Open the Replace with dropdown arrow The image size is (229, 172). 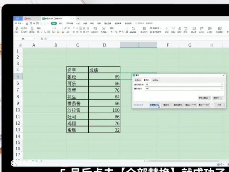pyautogui.click(x=222, y=89)
